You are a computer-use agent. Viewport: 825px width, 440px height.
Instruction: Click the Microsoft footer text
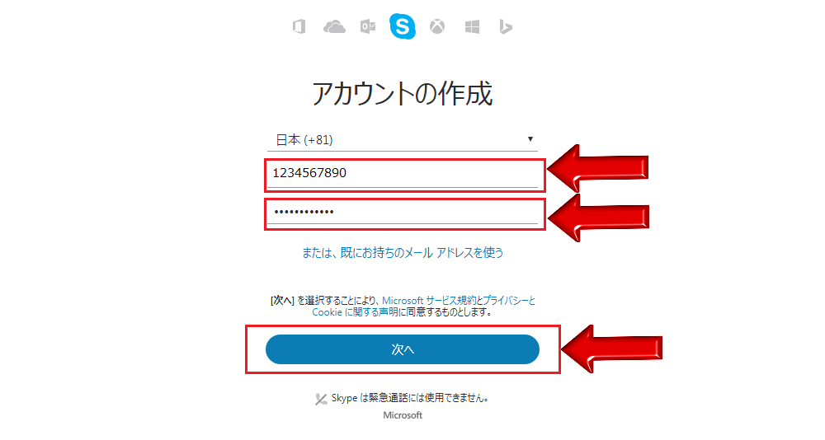click(x=403, y=415)
